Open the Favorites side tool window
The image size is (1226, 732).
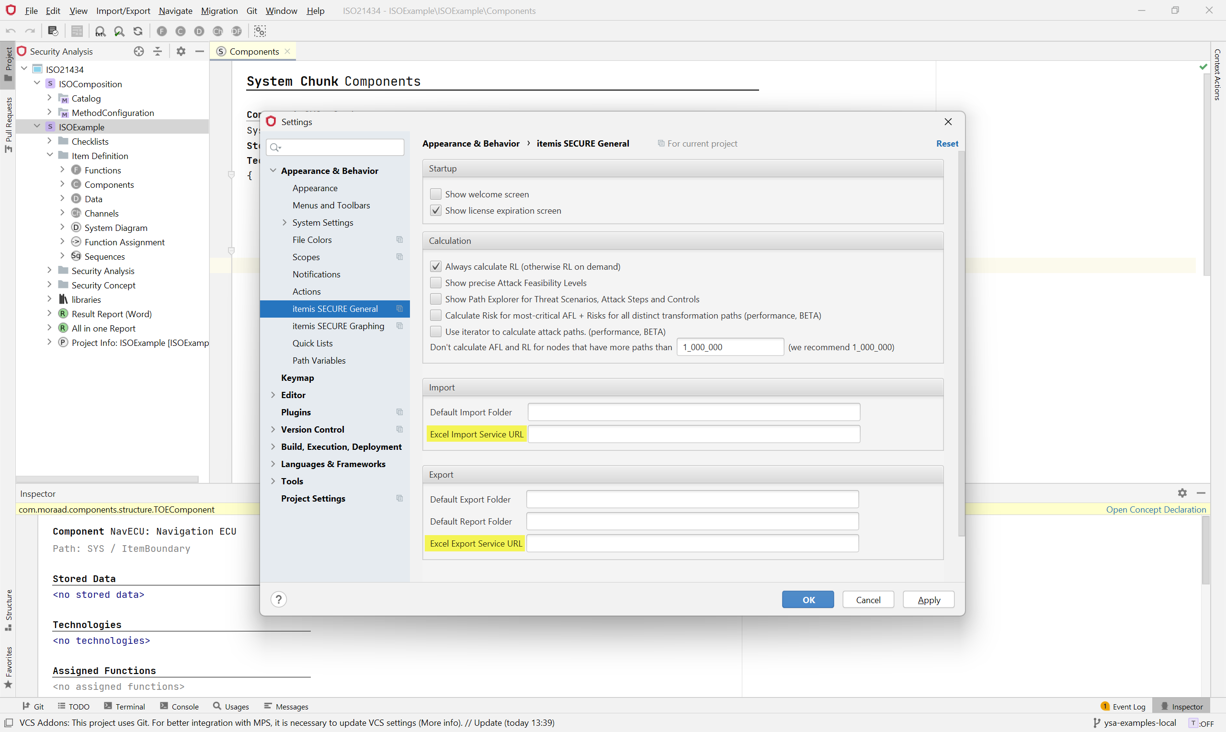(8, 667)
